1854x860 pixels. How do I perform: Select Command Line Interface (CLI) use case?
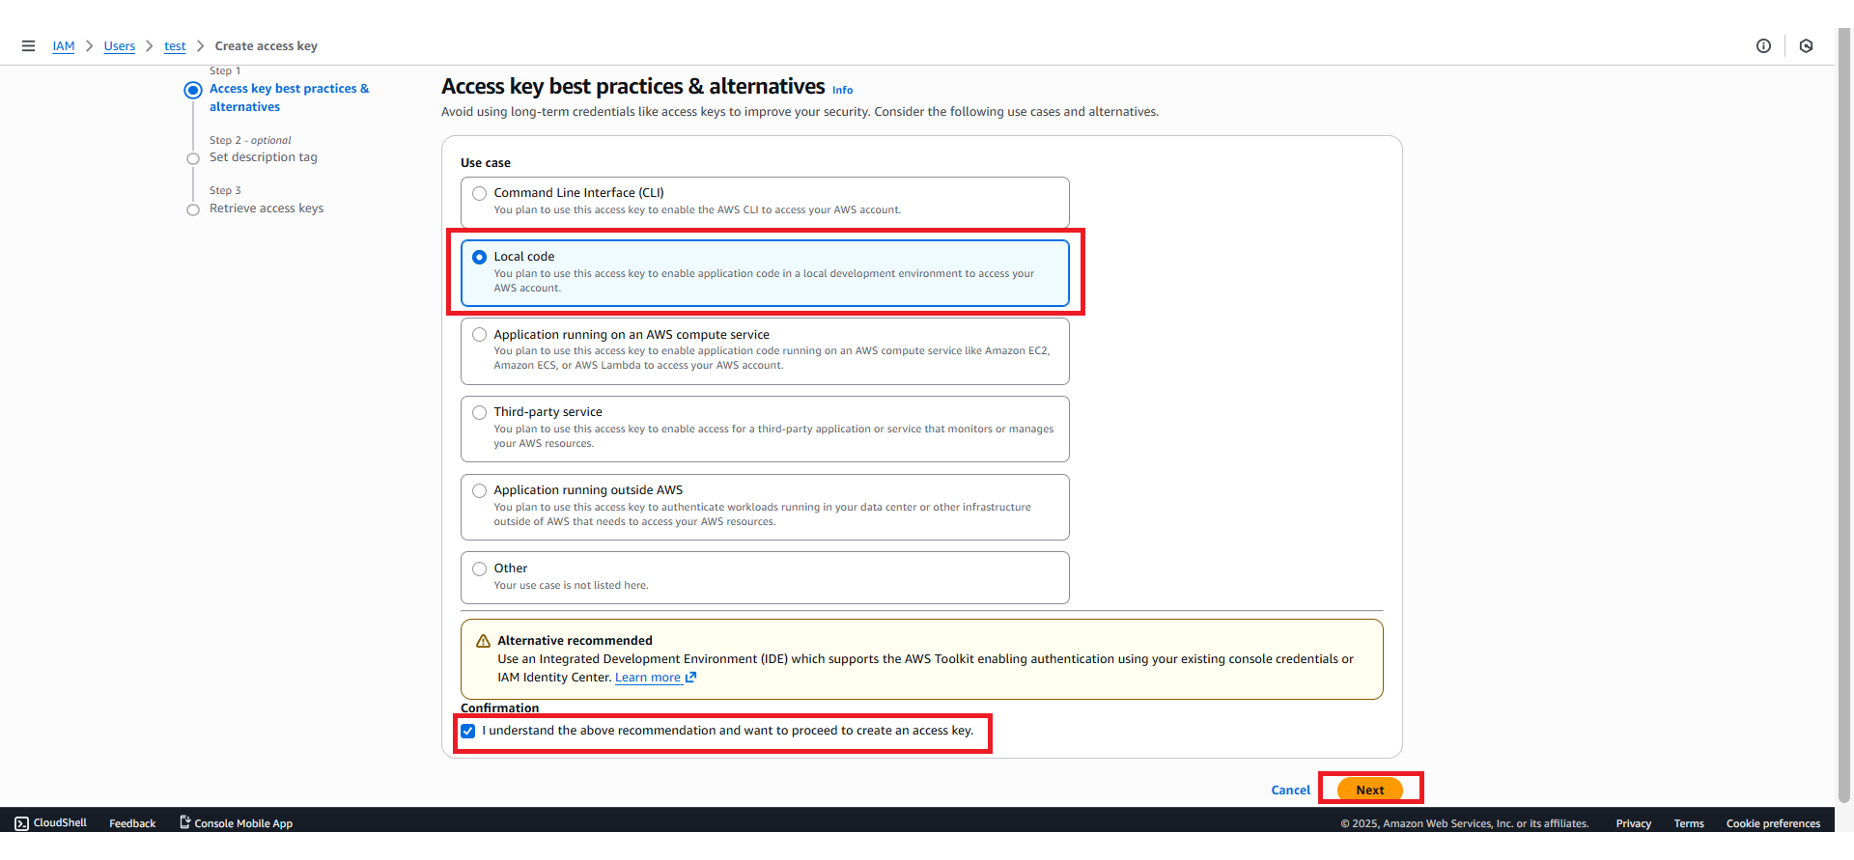(x=479, y=193)
